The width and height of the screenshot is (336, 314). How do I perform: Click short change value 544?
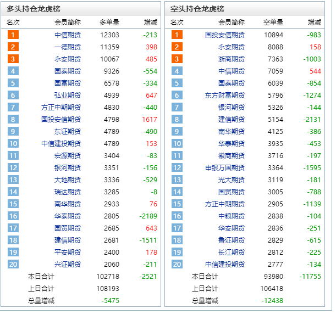[x=315, y=71]
